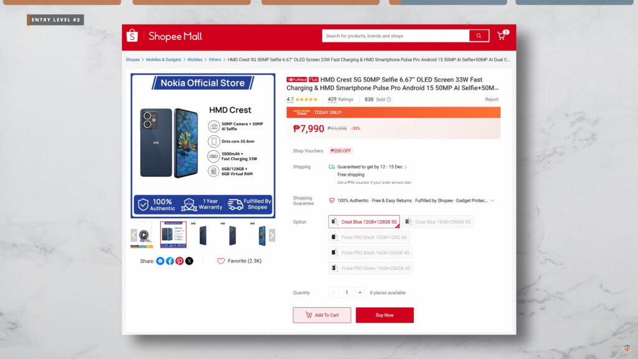Show next product thumbnails arrow
Viewport: 638px width, 359px height.
click(272, 235)
